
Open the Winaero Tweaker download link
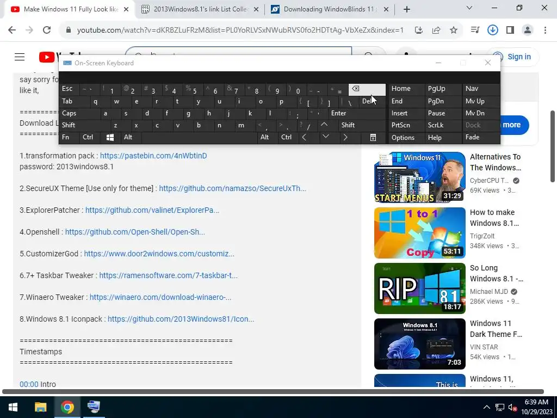click(160, 297)
